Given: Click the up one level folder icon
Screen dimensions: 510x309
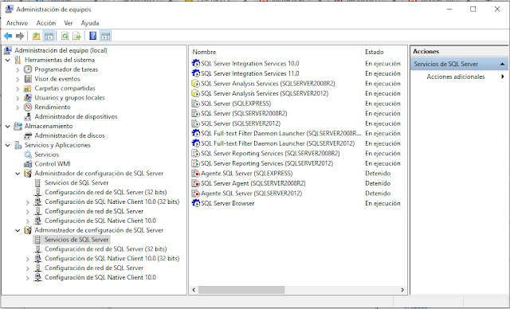Looking at the screenshot, I should point(36,36).
